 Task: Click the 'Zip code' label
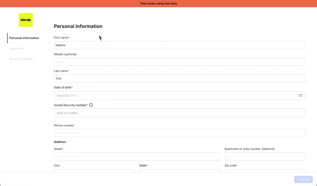pyautogui.click(x=231, y=165)
